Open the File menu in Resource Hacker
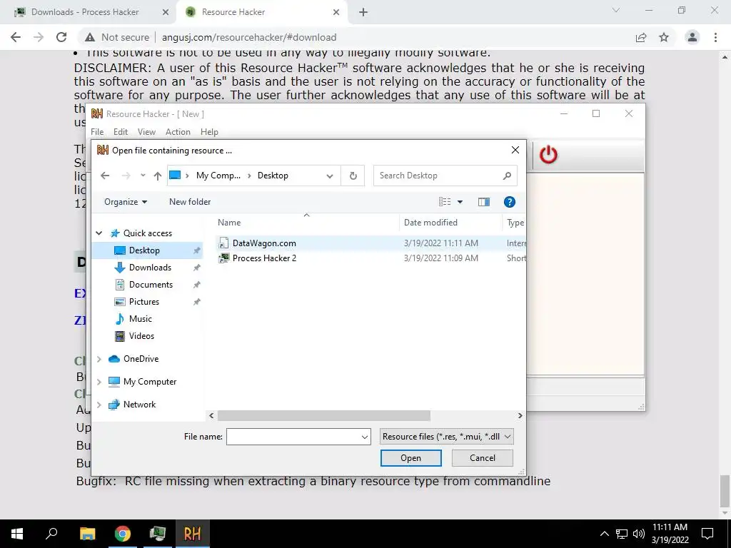The image size is (731, 548). tap(97, 132)
